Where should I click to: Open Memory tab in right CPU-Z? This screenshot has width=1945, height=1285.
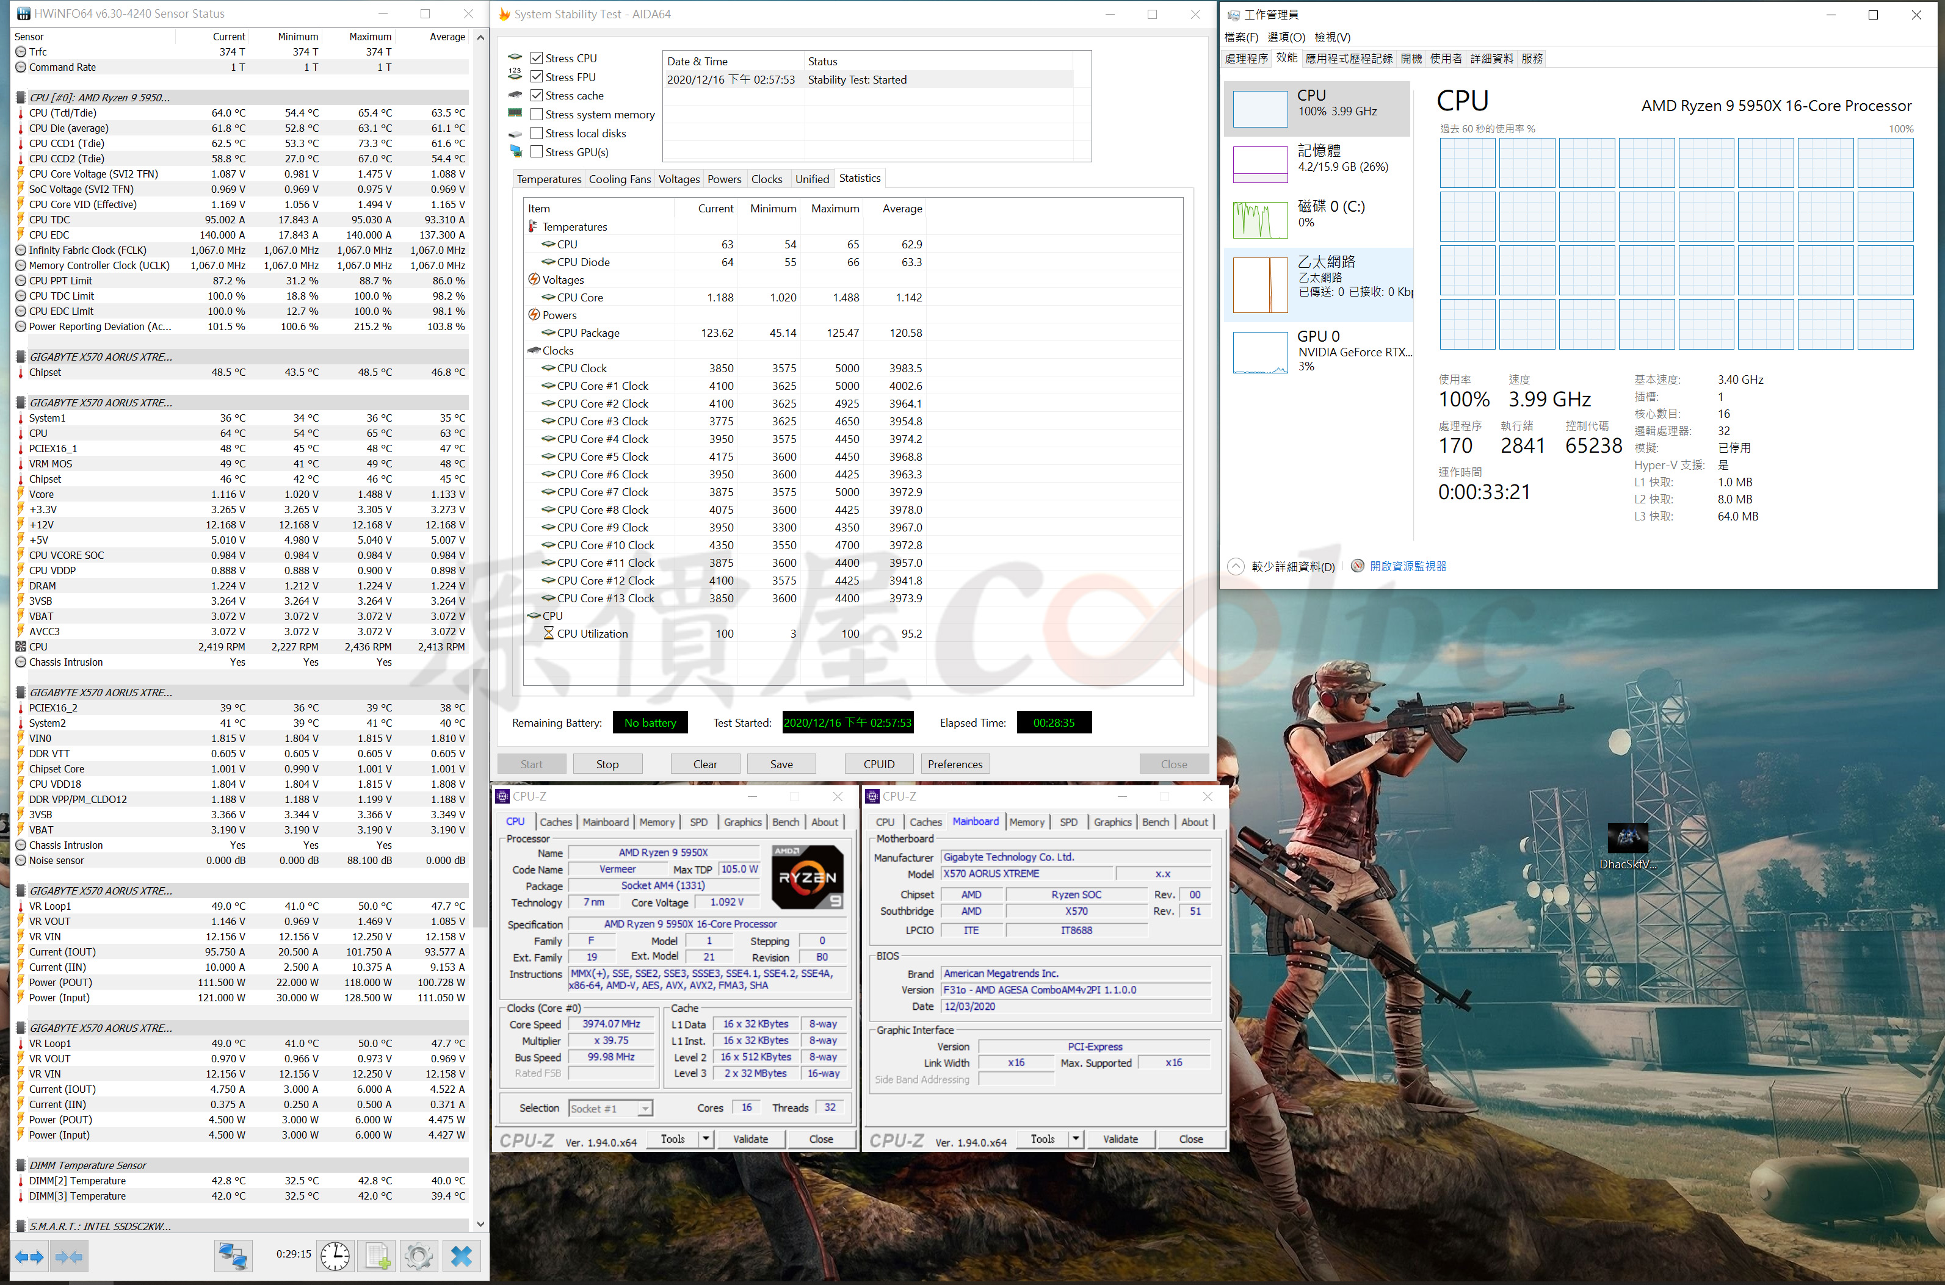pos(1027,822)
